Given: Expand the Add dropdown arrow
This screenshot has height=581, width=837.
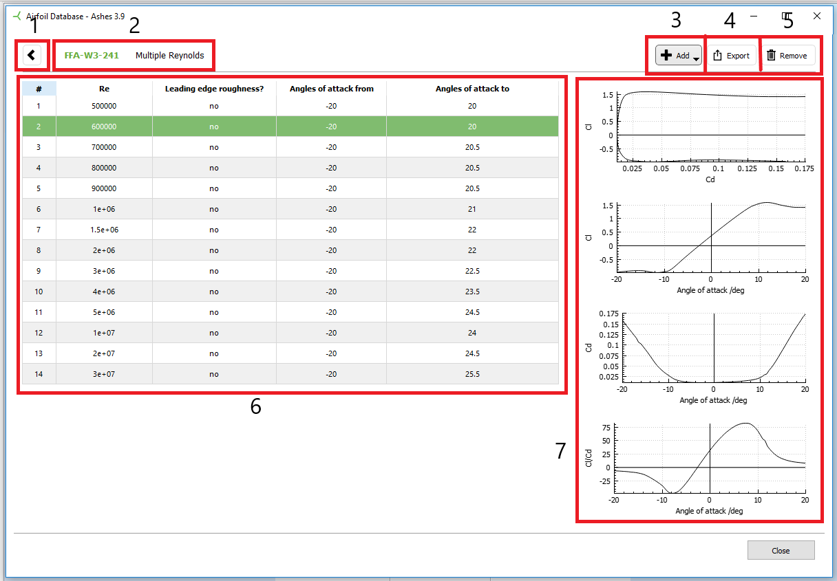Looking at the screenshot, I should (x=696, y=59).
